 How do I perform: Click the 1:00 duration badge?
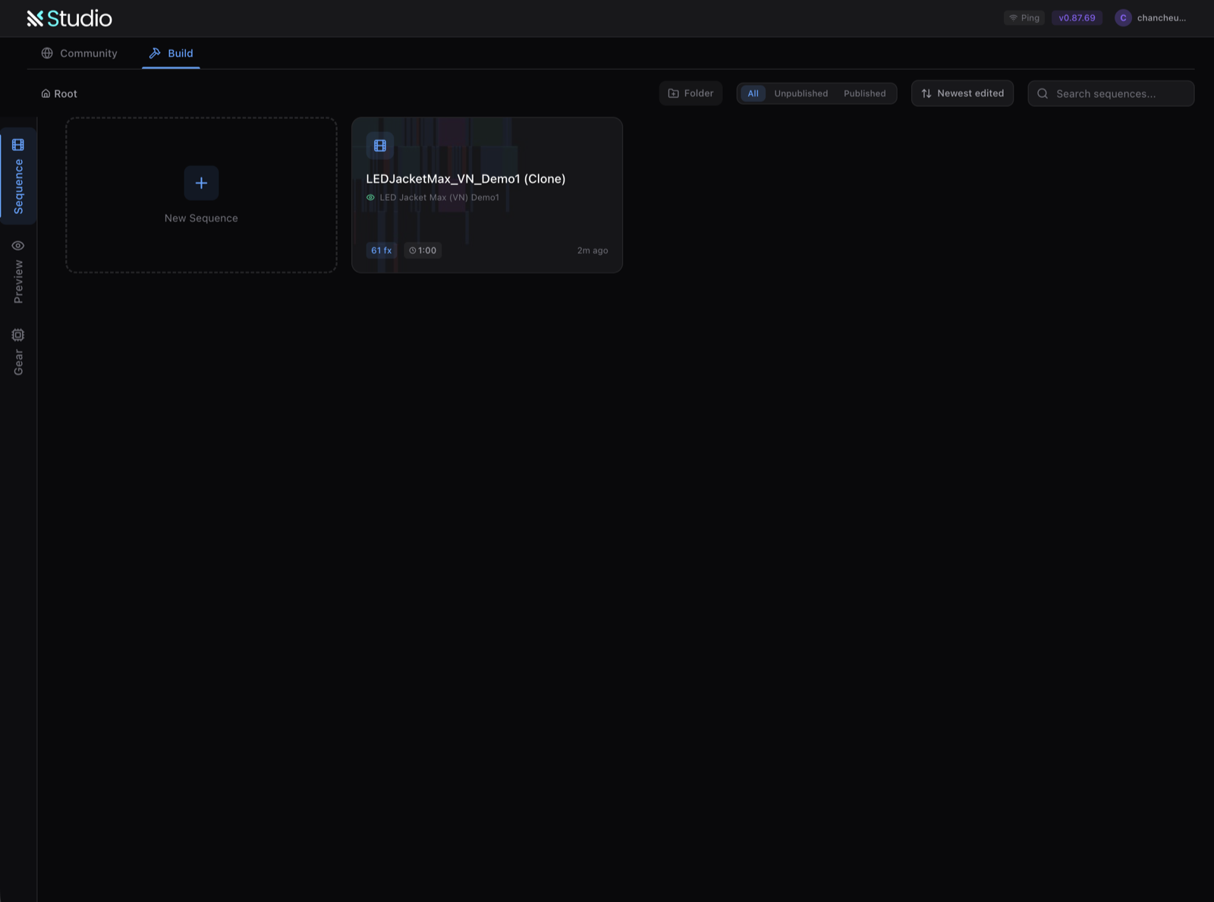[423, 250]
